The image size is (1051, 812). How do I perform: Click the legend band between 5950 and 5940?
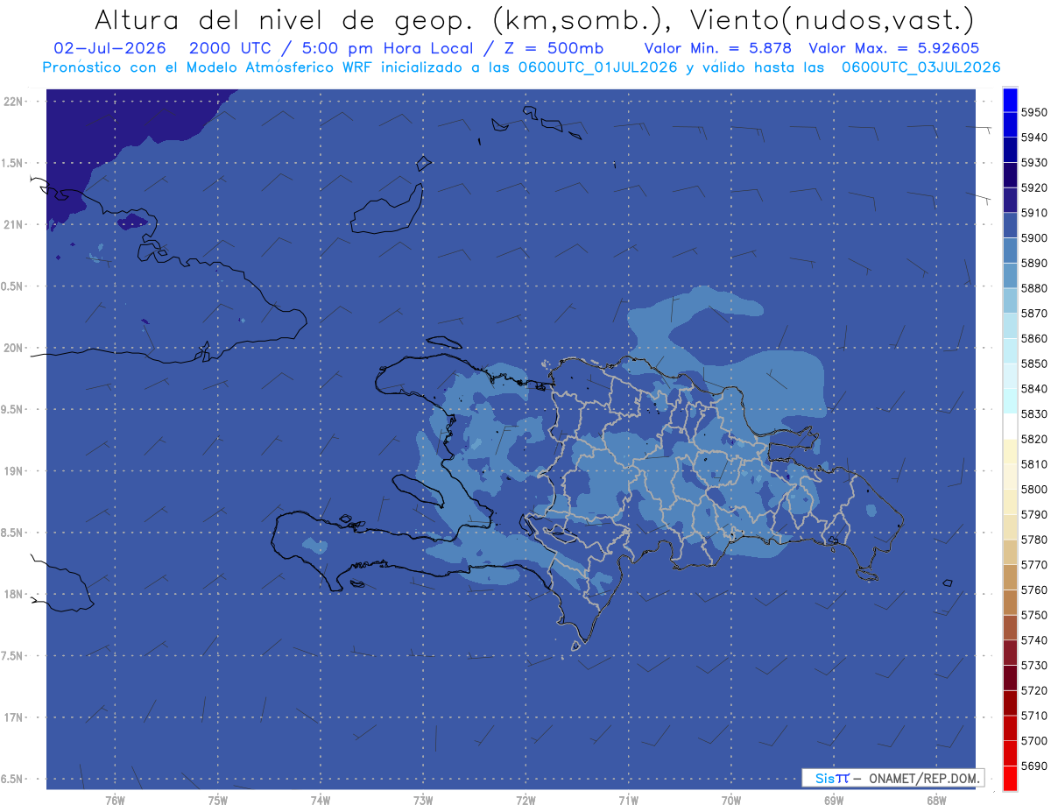pos(1009,125)
